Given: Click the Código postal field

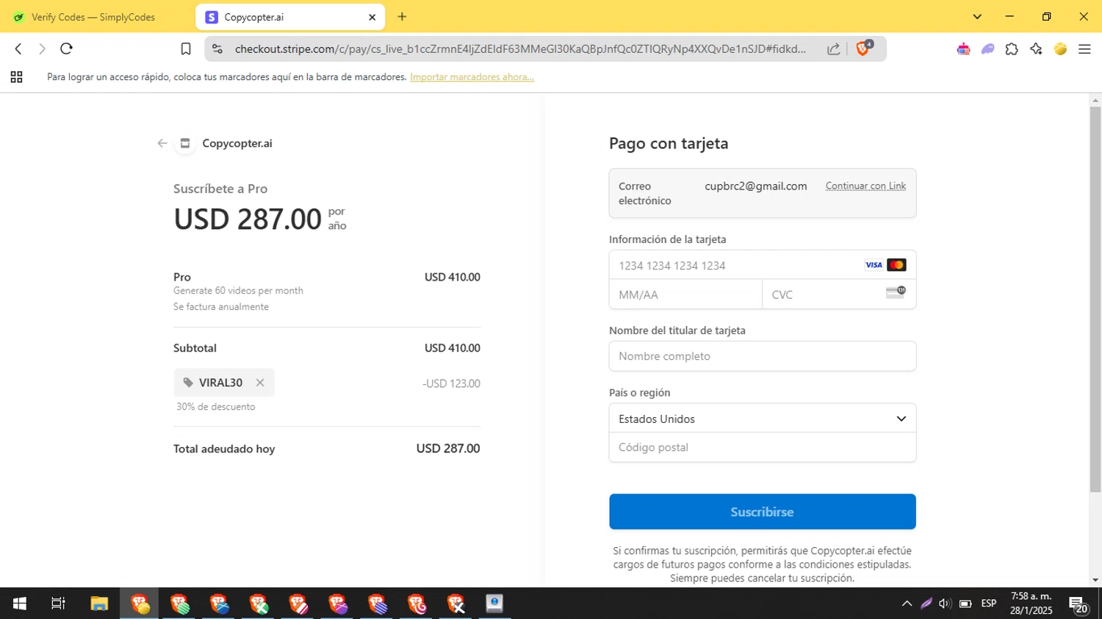Looking at the screenshot, I should tap(763, 447).
